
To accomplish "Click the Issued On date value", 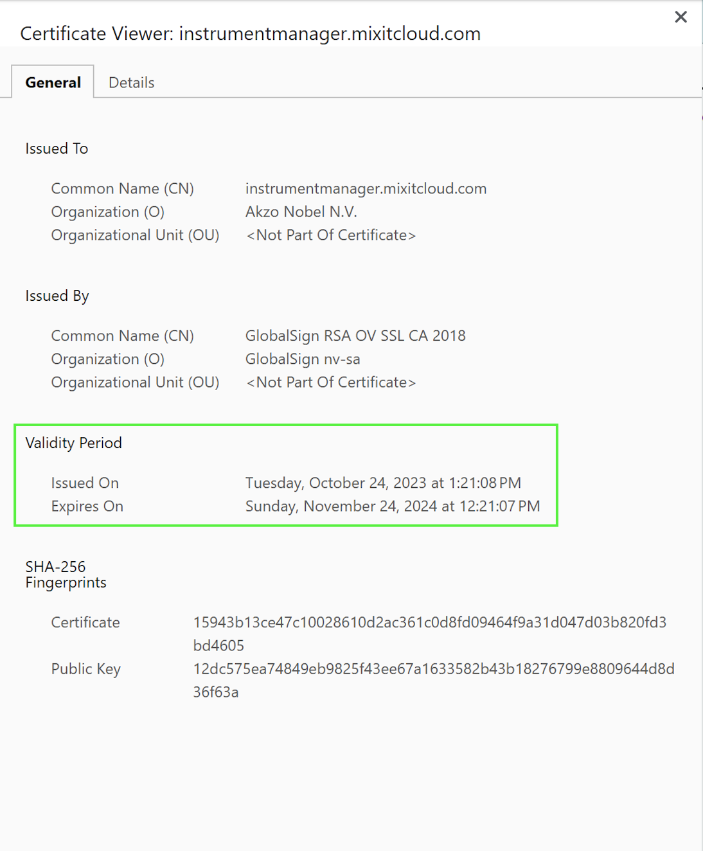I will pyautogui.click(x=383, y=483).
